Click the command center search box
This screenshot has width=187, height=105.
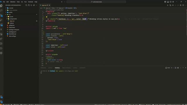pos(96,2)
